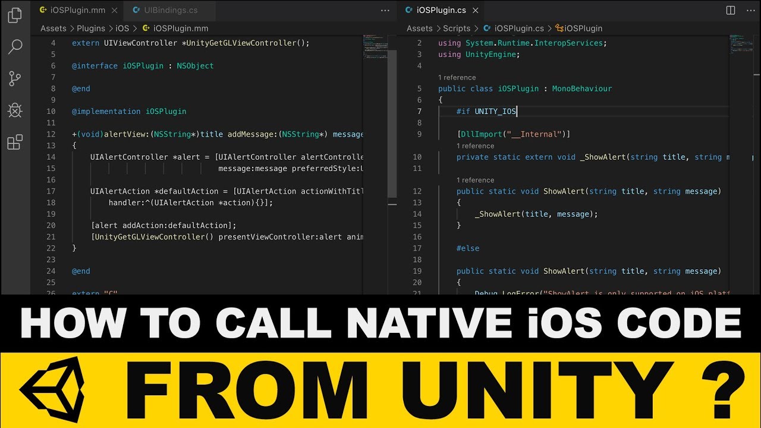Click the iOSPlugin.cs tab file icon
The width and height of the screenshot is (761, 428).
coord(408,10)
